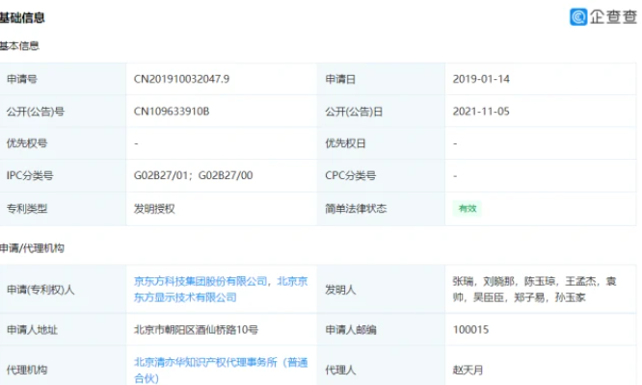
Task: Click the IPC分类号 field label
Action: (30, 175)
